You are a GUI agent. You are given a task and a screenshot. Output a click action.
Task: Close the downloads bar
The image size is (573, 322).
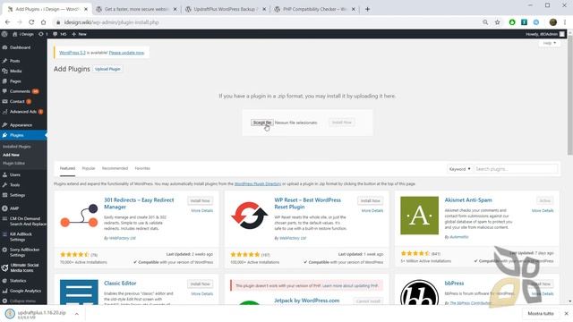tap(566, 314)
